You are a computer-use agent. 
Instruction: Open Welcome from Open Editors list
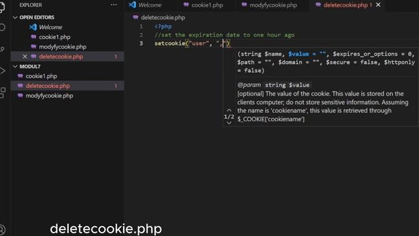[50, 28]
